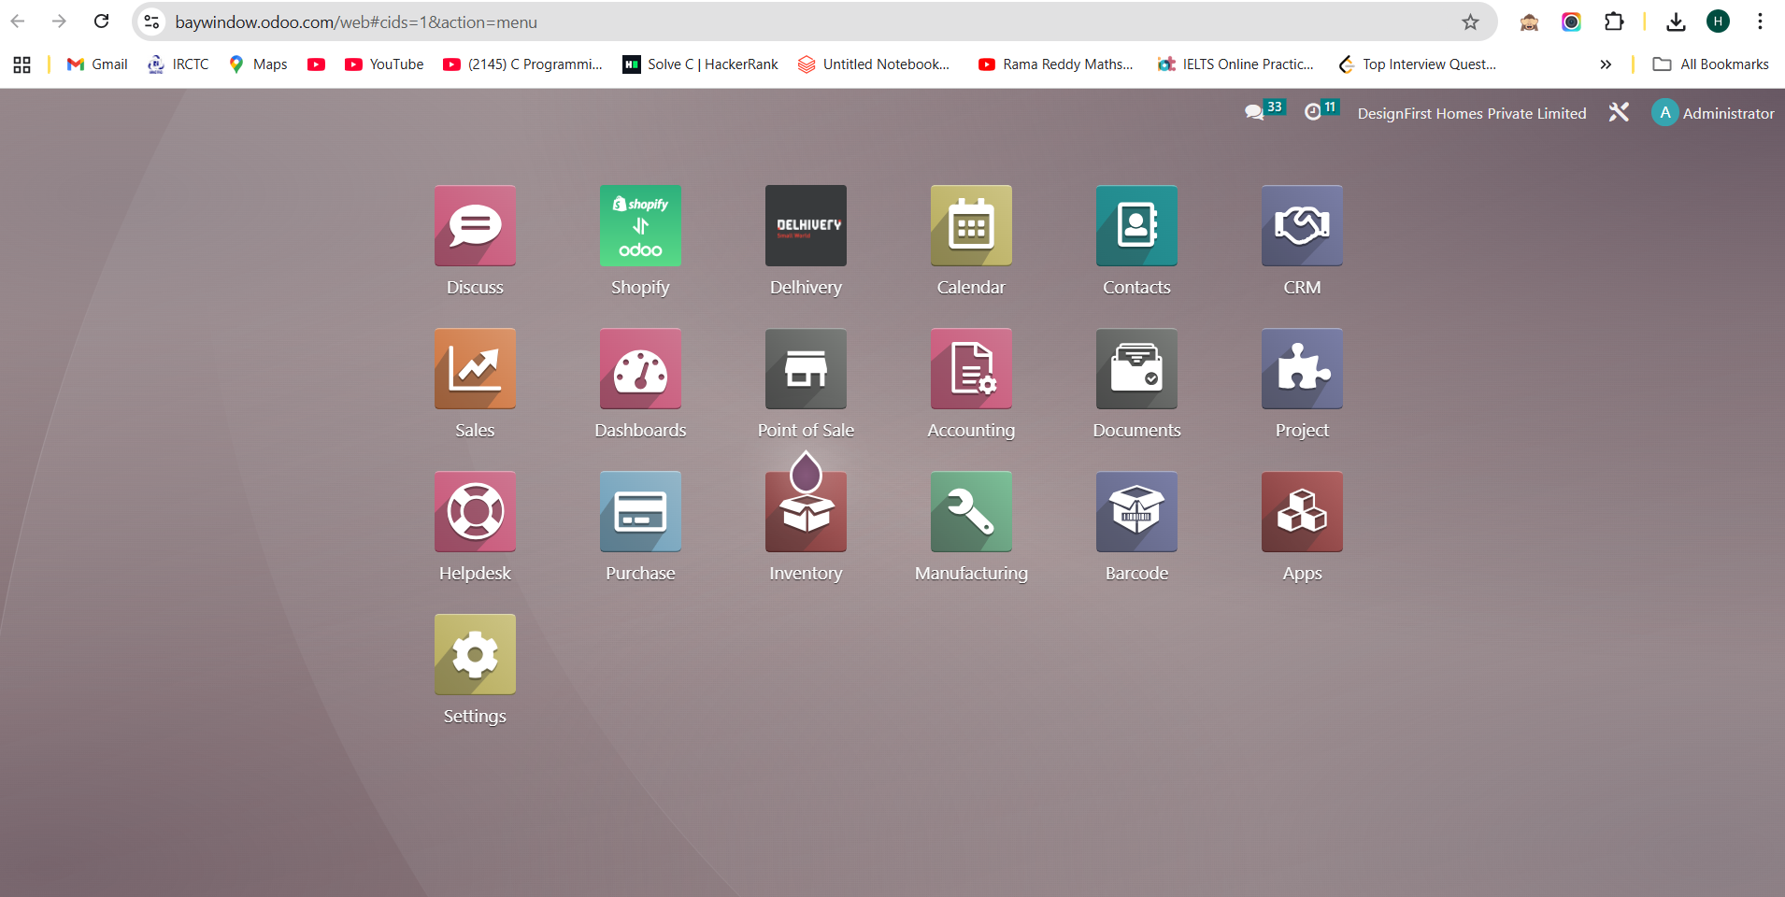This screenshot has width=1785, height=897.
Task: Open the Point of Sale app
Action: [x=806, y=369]
